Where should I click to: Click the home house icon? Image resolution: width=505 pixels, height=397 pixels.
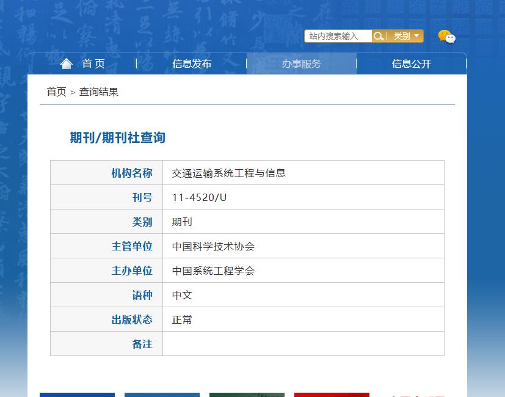(x=67, y=64)
